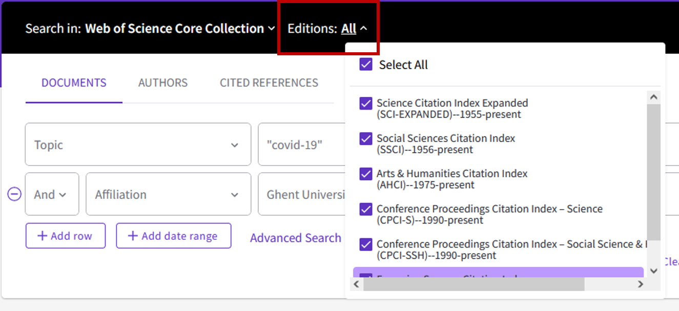The height and width of the screenshot is (311, 679).
Task: Open the Search in database dropdown
Action: [180, 29]
